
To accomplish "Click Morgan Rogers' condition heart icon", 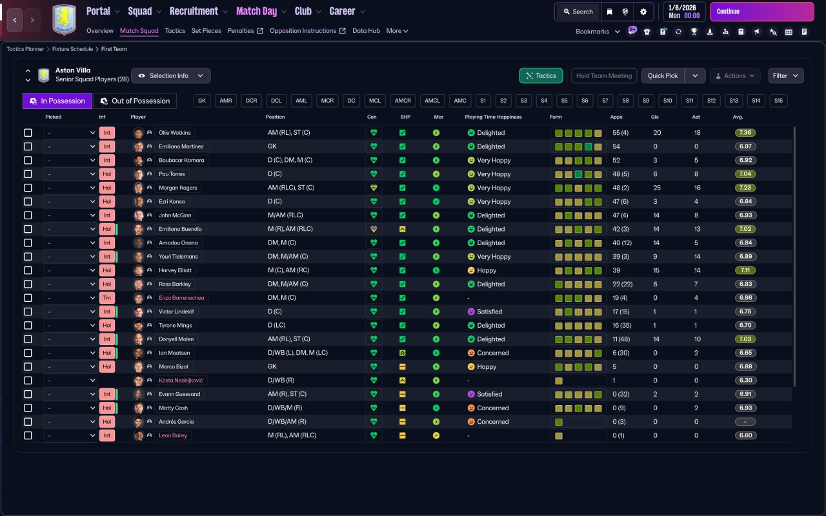I will [373, 188].
